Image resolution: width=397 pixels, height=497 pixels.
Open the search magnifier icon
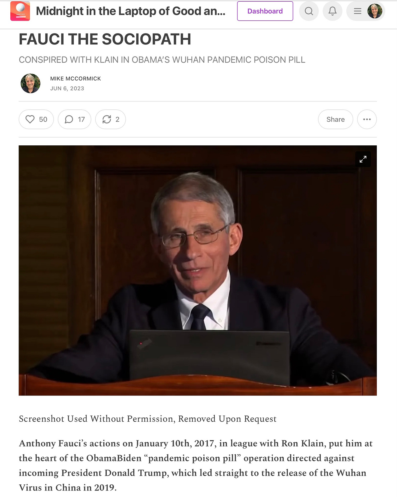pos(309,11)
